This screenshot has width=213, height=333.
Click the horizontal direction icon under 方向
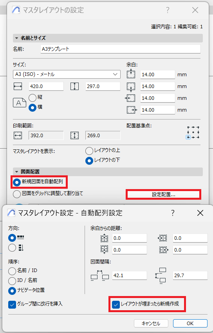(x=20, y=237)
